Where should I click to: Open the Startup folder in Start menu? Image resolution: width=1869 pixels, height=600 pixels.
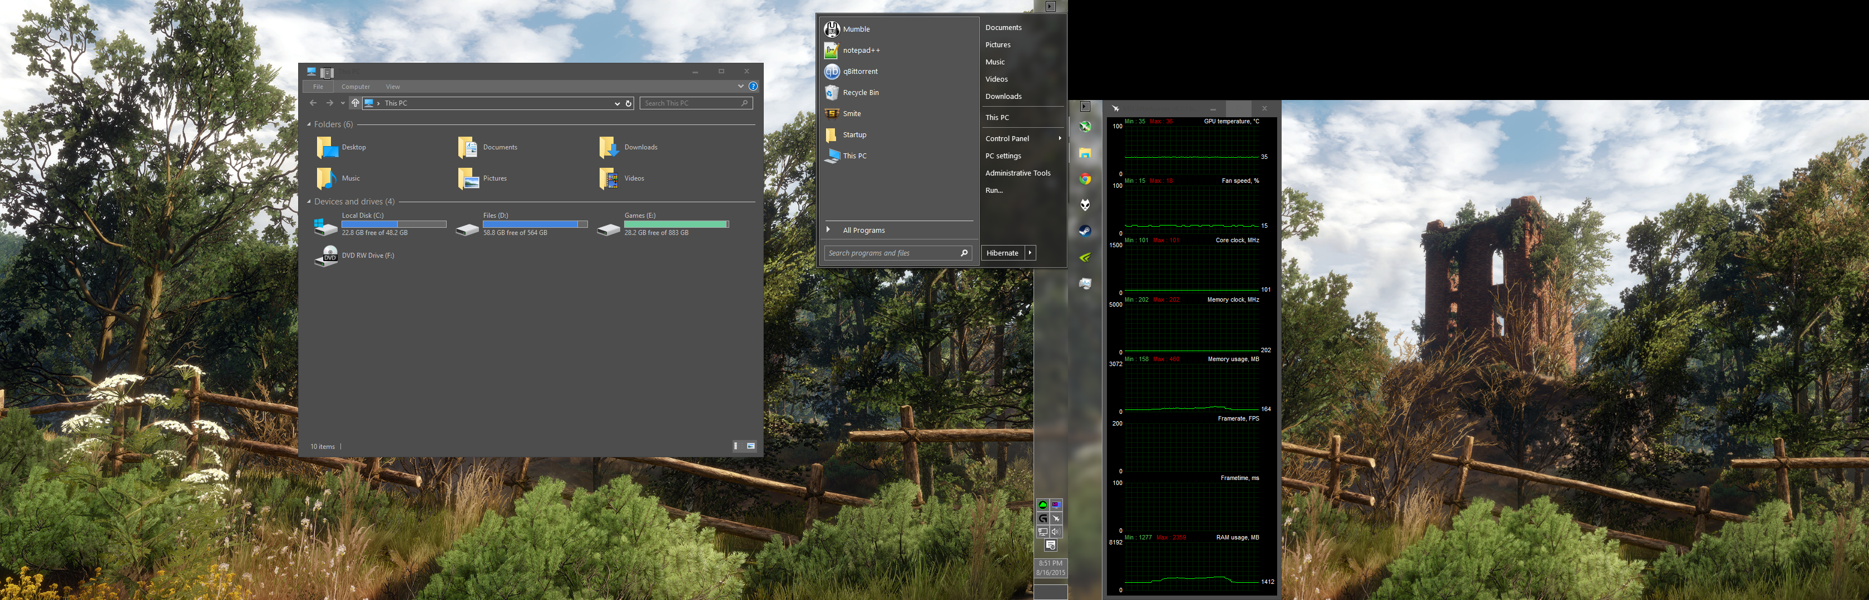898,134
